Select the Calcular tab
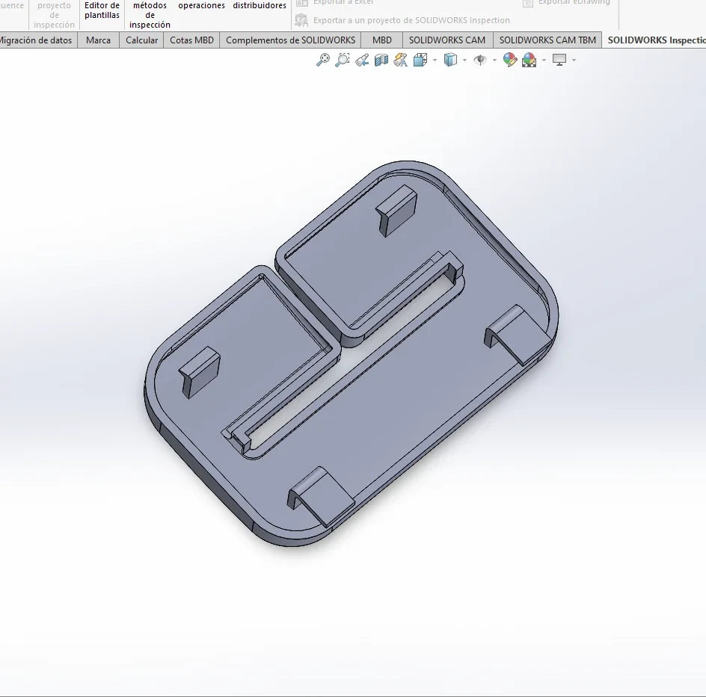The height and width of the screenshot is (697, 706). [141, 40]
